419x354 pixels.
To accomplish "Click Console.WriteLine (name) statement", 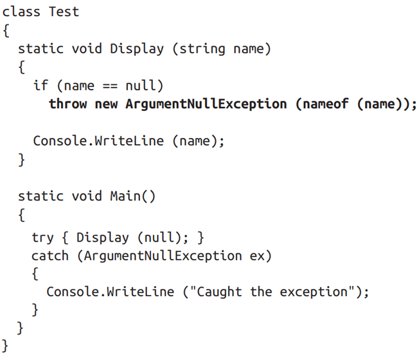I will (129, 141).
